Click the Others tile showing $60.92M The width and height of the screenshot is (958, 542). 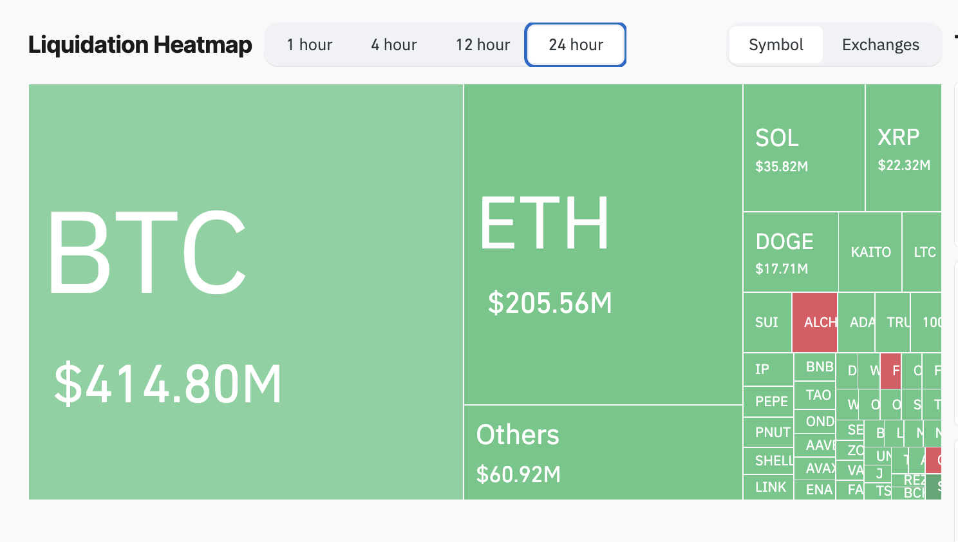point(602,451)
